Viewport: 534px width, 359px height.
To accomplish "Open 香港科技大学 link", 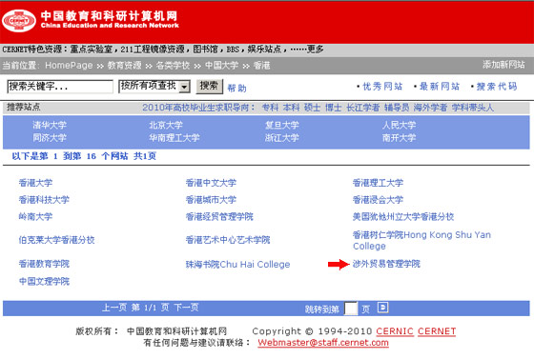I will [44, 200].
